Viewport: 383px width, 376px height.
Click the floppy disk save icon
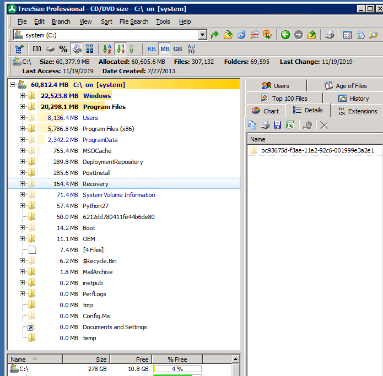(278, 125)
